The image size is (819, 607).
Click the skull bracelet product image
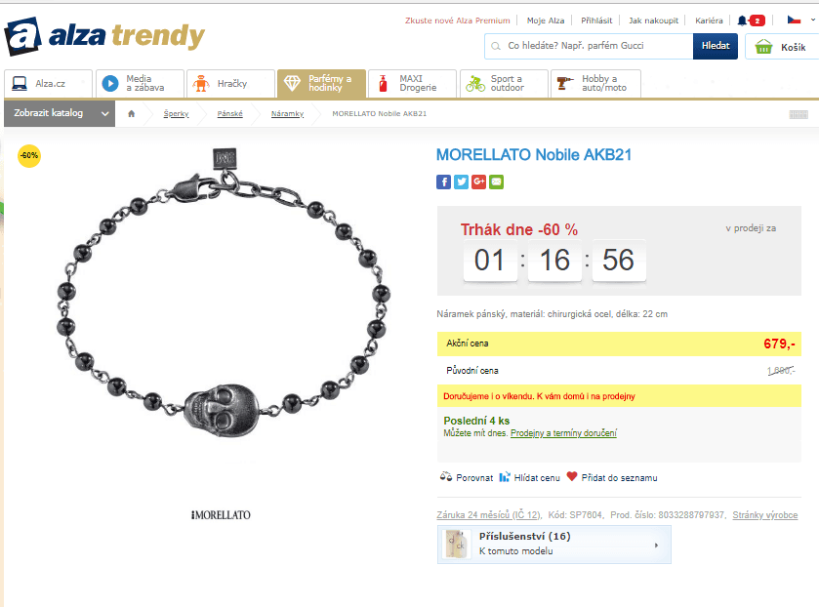coord(223,293)
